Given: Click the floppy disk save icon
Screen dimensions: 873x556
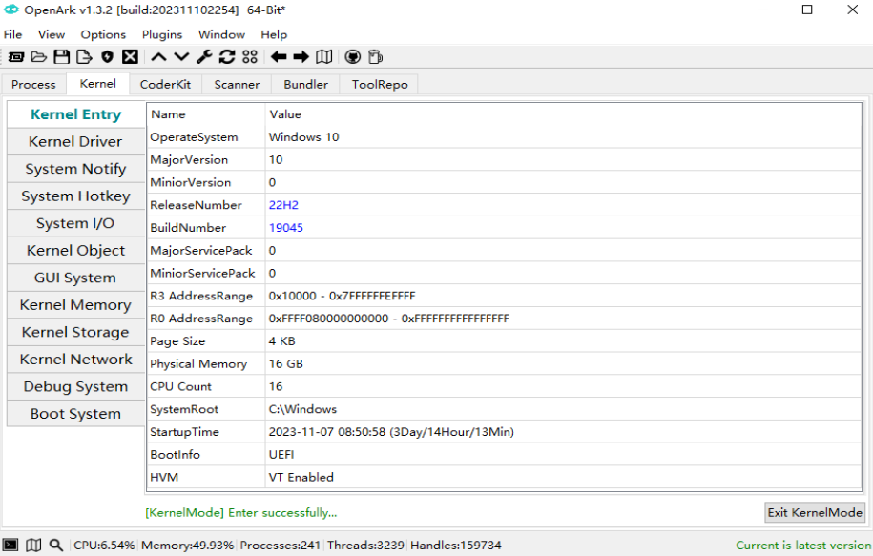Looking at the screenshot, I should (x=61, y=57).
